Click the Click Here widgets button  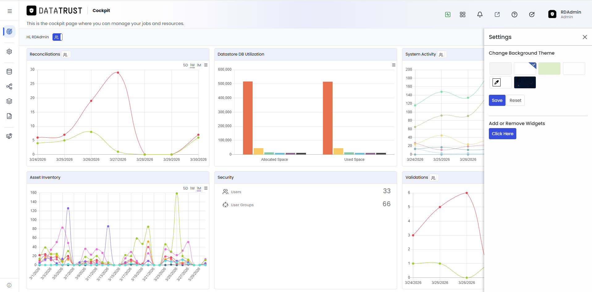(502, 134)
